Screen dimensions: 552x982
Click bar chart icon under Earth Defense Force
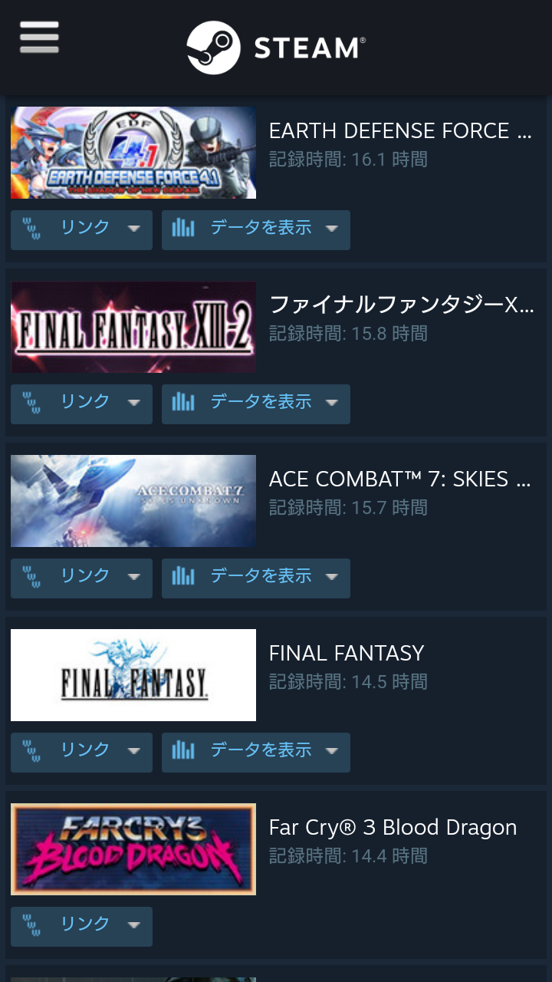click(183, 228)
